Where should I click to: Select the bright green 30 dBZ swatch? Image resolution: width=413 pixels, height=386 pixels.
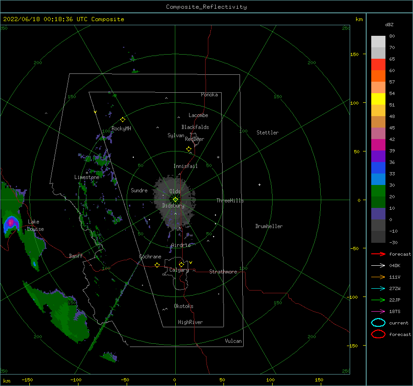click(x=378, y=190)
